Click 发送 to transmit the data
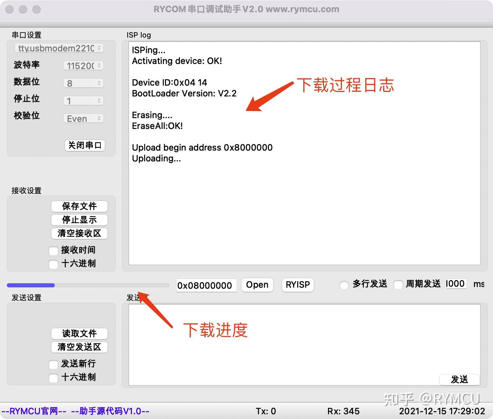This screenshot has height=419, width=493. point(460,379)
